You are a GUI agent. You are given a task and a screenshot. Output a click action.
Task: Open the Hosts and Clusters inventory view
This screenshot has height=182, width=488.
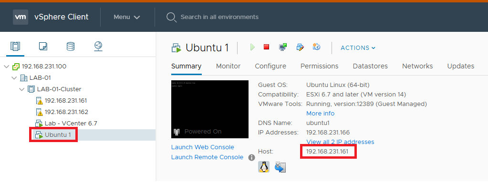15,47
